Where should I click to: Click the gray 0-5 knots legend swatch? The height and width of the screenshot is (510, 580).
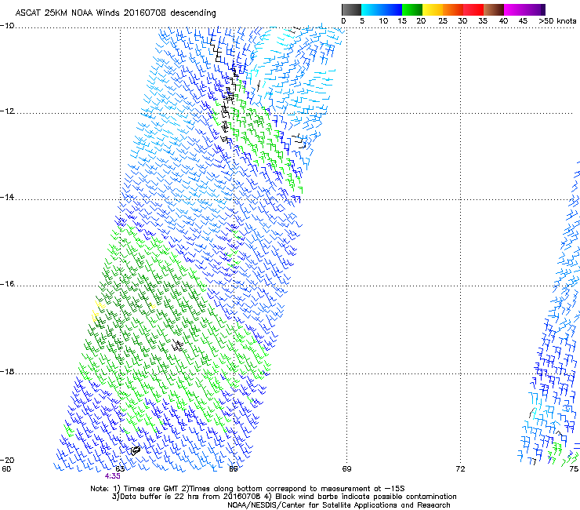[351, 9]
